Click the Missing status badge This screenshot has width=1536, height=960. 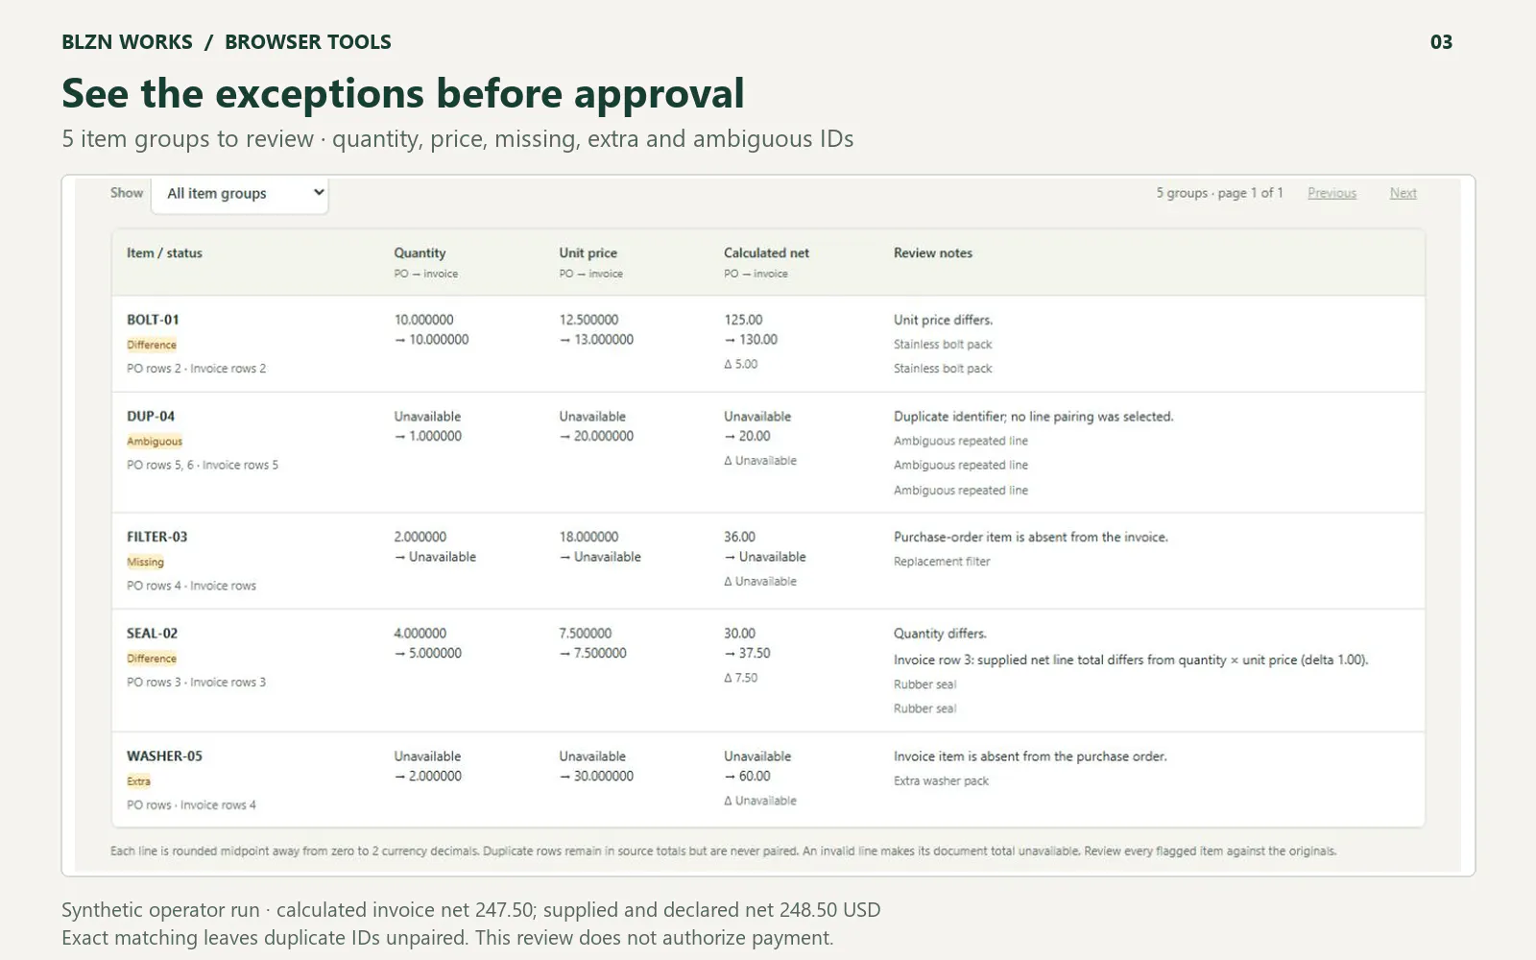coord(146,563)
